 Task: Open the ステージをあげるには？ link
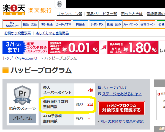[x=122, y=94]
